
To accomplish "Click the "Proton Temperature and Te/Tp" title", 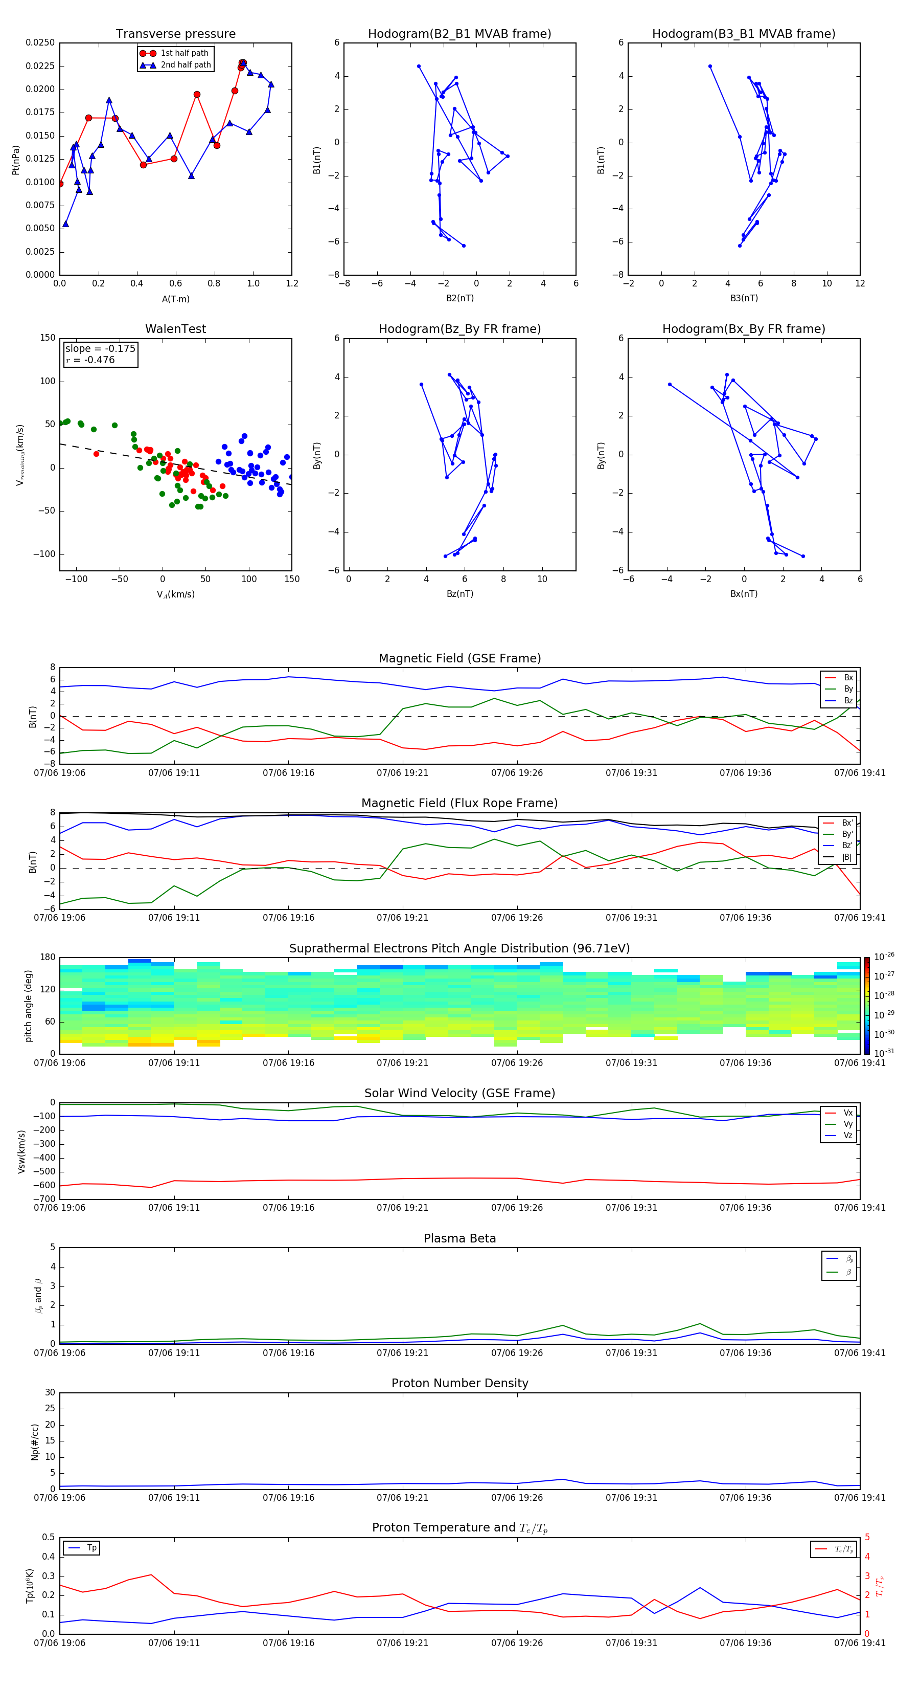I will pos(459,1528).
